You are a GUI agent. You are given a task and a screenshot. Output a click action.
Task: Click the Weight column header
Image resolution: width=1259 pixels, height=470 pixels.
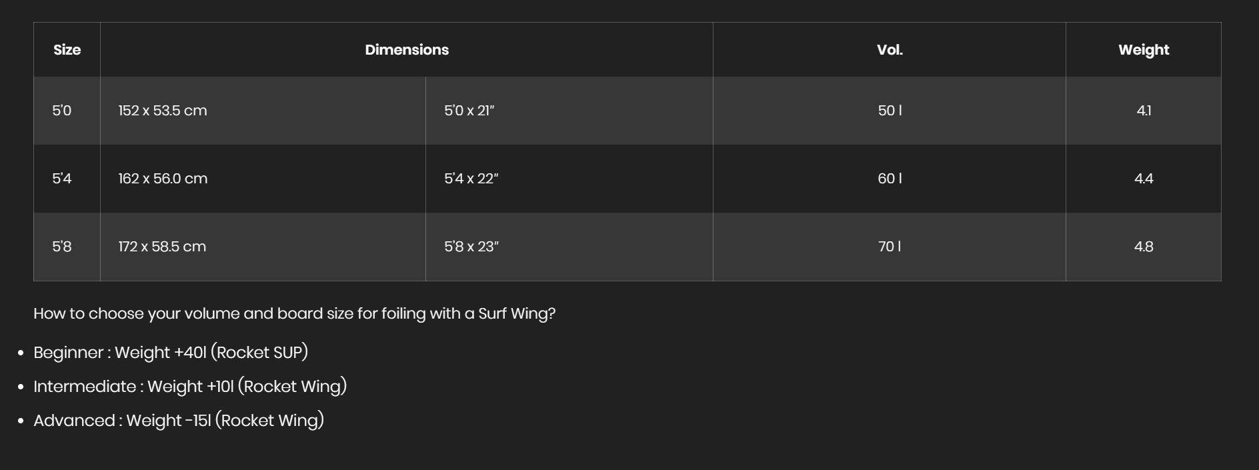pyautogui.click(x=1144, y=50)
